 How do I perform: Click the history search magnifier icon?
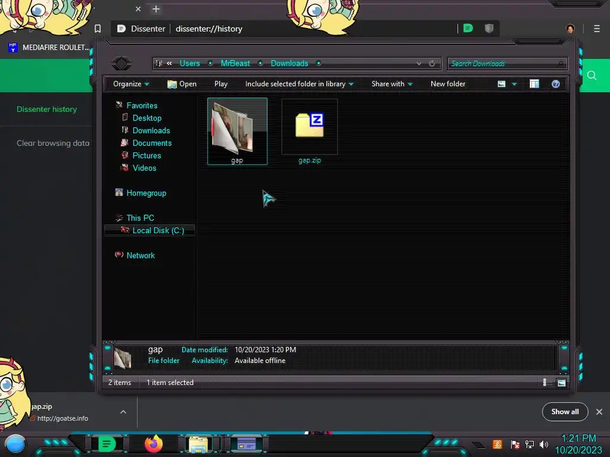592,76
